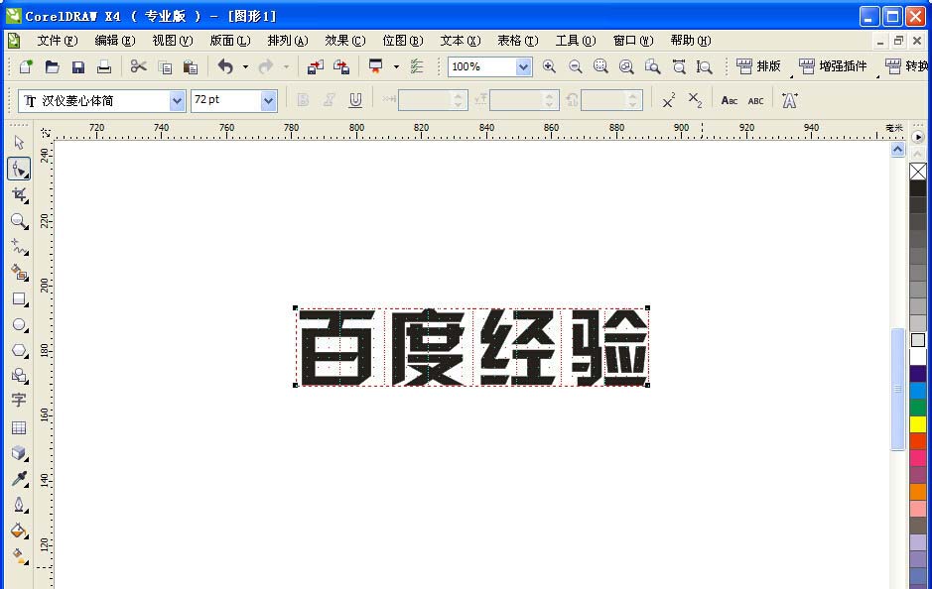Open a file via folder icon
This screenshot has height=589, width=932.
(53, 66)
